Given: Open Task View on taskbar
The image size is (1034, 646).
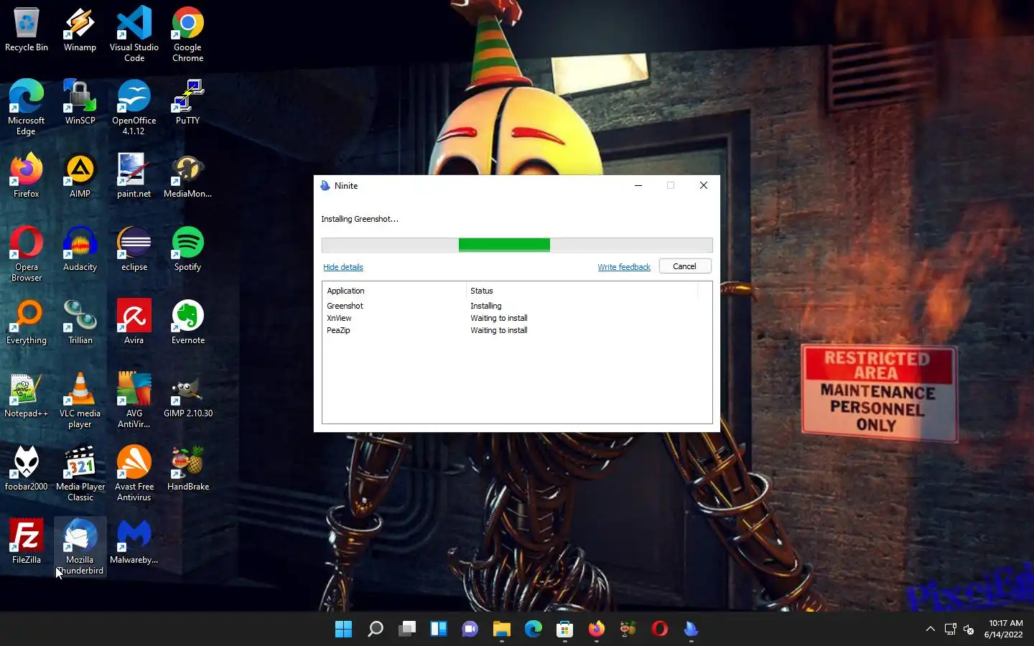Looking at the screenshot, I should pos(407,629).
